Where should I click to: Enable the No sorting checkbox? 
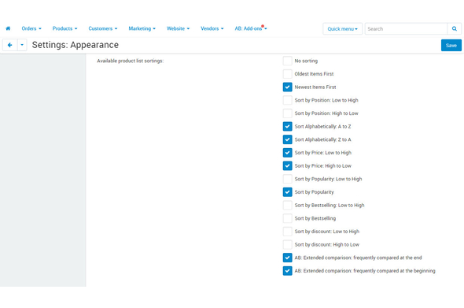287,61
